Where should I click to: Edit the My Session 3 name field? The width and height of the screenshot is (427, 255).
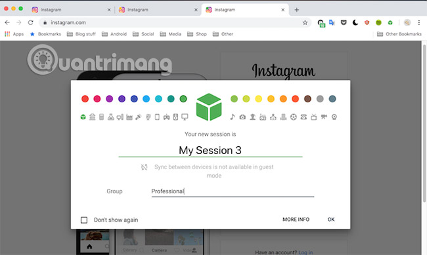tap(210, 150)
